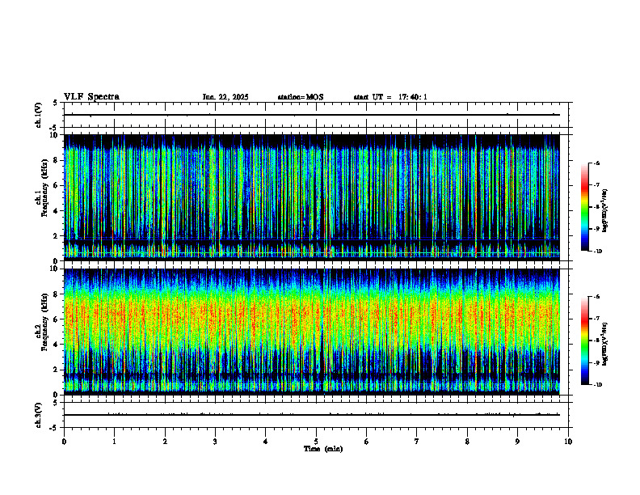The width and height of the screenshot is (640, 495).
Task: Select the ch.1 color bar "log(PSD)" label
Action: click(605, 210)
